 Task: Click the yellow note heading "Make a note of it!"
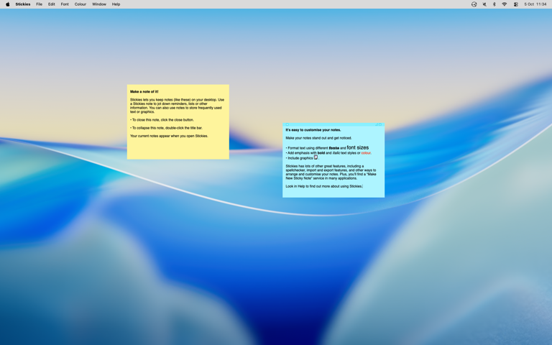(x=144, y=91)
